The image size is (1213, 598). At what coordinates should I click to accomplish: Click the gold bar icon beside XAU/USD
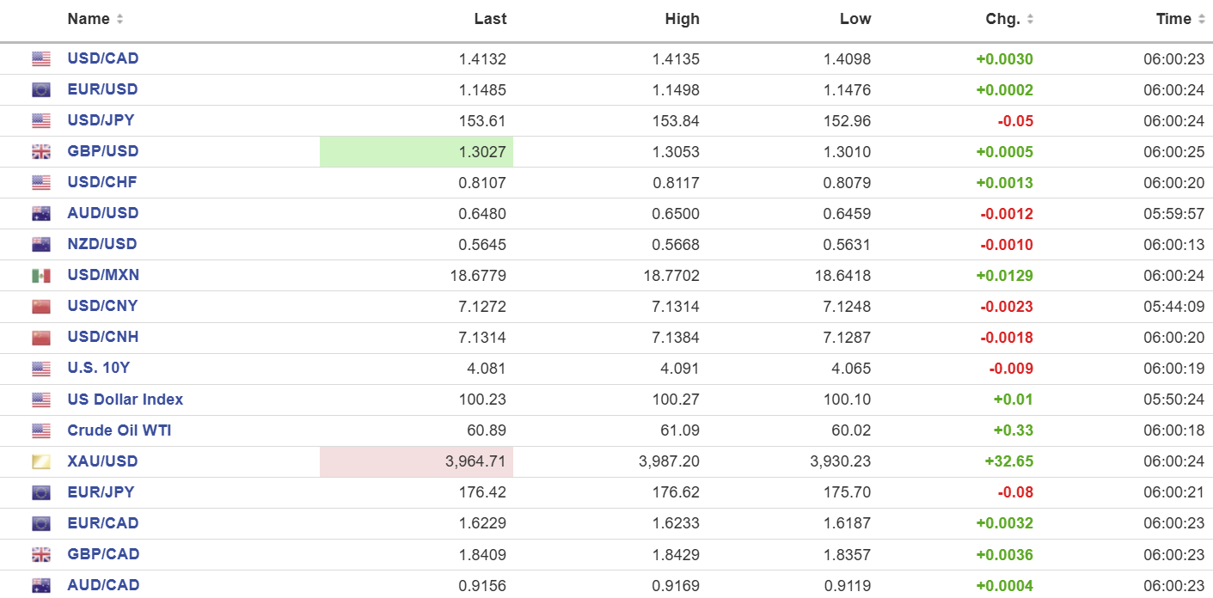coord(40,461)
